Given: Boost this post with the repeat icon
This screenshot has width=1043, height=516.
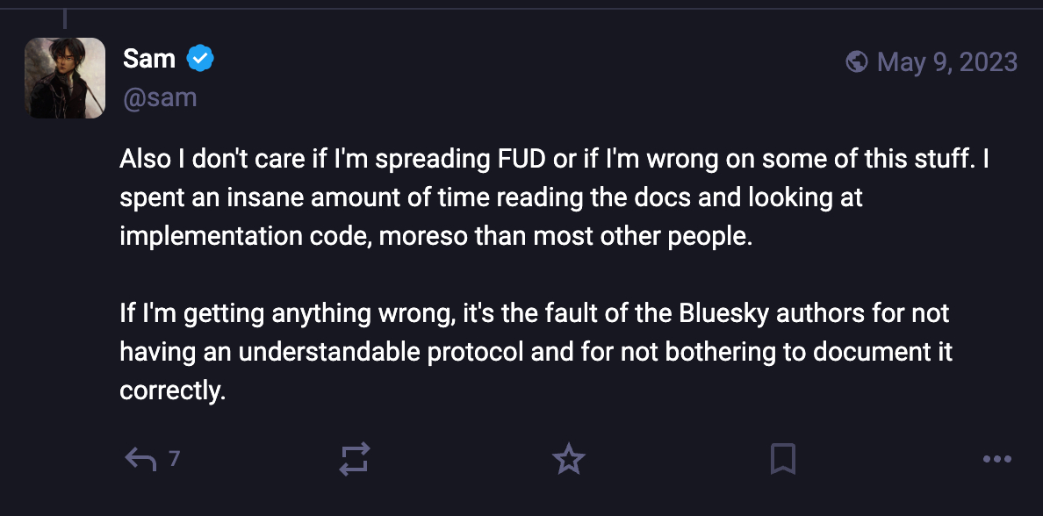Looking at the screenshot, I should 355,459.
